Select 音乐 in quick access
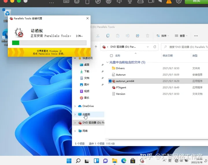 (86, 98)
